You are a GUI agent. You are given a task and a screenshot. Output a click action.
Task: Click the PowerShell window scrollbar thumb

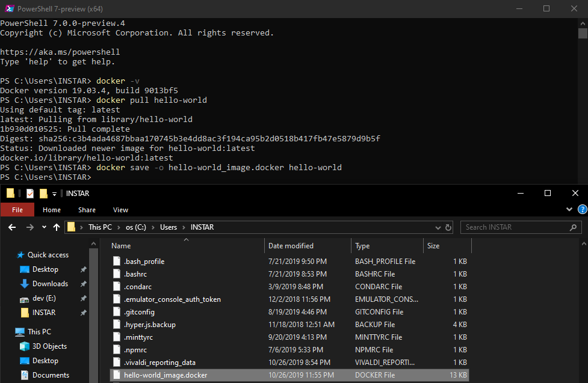583,33
